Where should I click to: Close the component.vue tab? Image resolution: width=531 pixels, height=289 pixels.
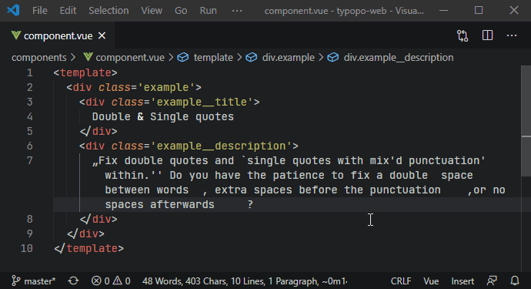pos(102,35)
